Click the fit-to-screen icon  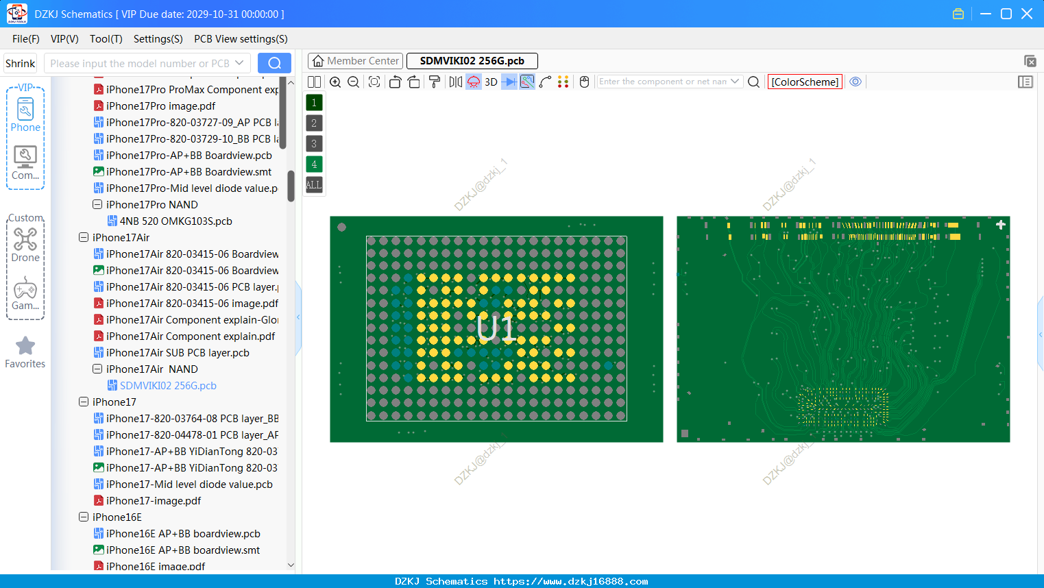[374, 82]
